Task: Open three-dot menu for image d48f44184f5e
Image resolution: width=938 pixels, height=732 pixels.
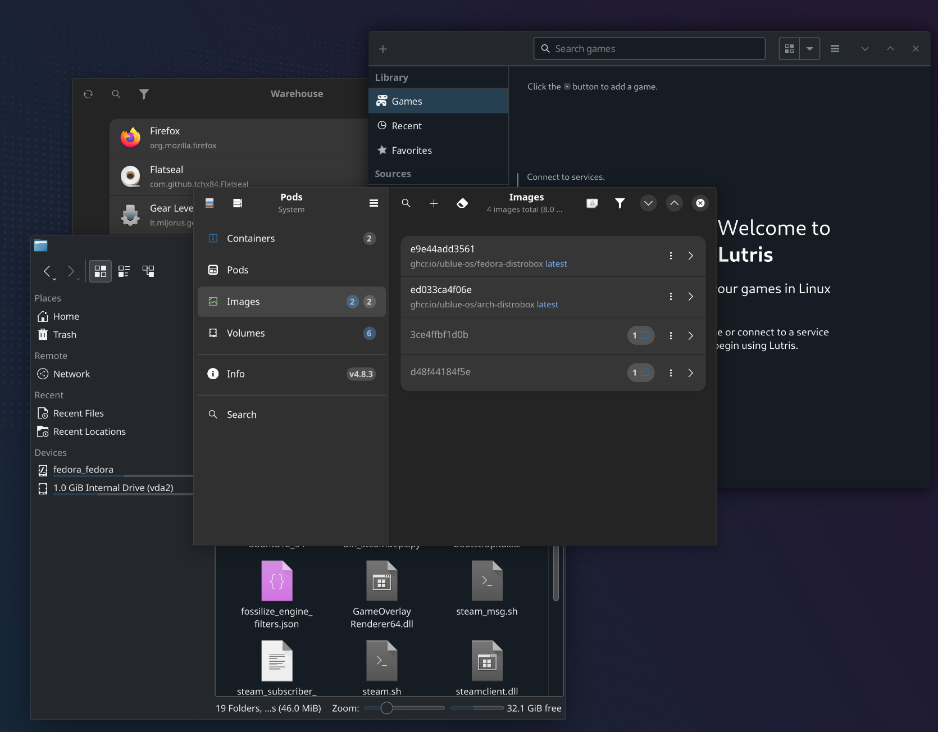Action: click(671, 373)
